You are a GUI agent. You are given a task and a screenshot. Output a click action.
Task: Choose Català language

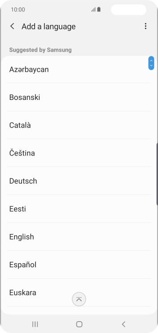click(x=79, y=125)
